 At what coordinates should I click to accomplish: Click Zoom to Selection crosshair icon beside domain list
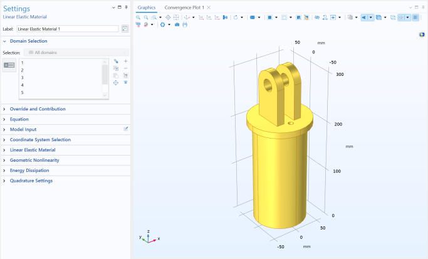click(116, 82)
